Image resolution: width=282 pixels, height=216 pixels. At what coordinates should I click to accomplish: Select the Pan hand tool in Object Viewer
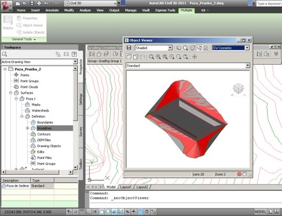coord(179,47)
